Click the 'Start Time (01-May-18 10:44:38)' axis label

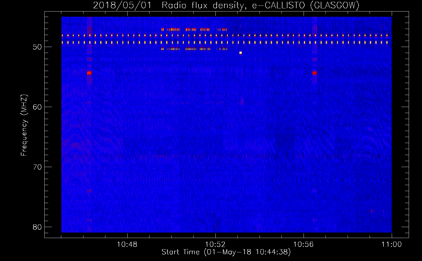pos(226,252)
